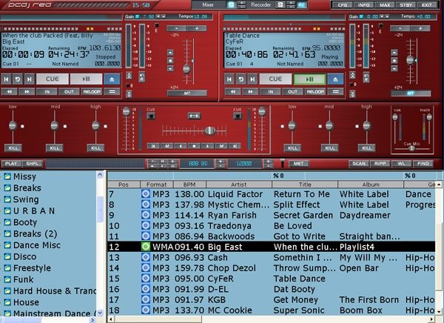Collapse right deck with double down chevron
The height and width of the screenshot is (323, 444).
click(352, 94)
